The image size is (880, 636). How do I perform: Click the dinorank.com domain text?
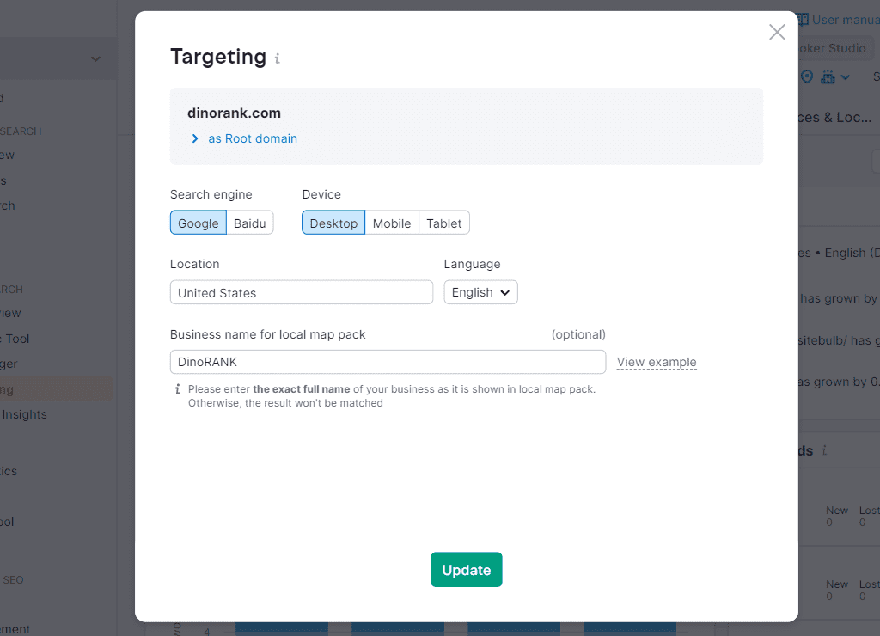point(234,113)
